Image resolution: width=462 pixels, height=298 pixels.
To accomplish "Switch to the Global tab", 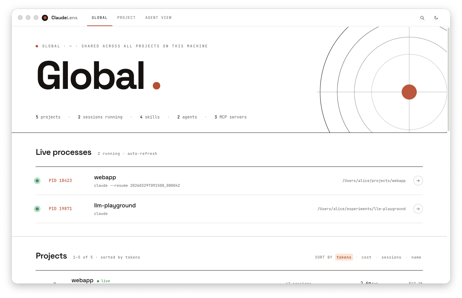I will (100, 18).
